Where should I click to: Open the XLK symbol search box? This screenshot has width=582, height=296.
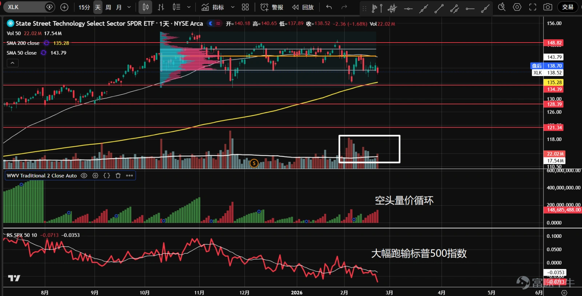29,7
